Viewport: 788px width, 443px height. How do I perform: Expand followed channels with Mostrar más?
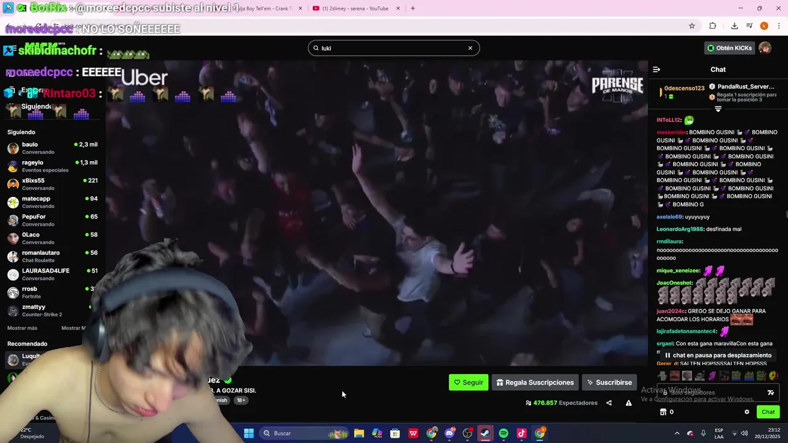click(x=22, y=328)
